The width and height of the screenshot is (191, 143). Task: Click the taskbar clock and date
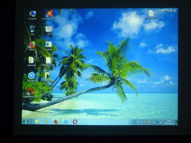(169, 122)
